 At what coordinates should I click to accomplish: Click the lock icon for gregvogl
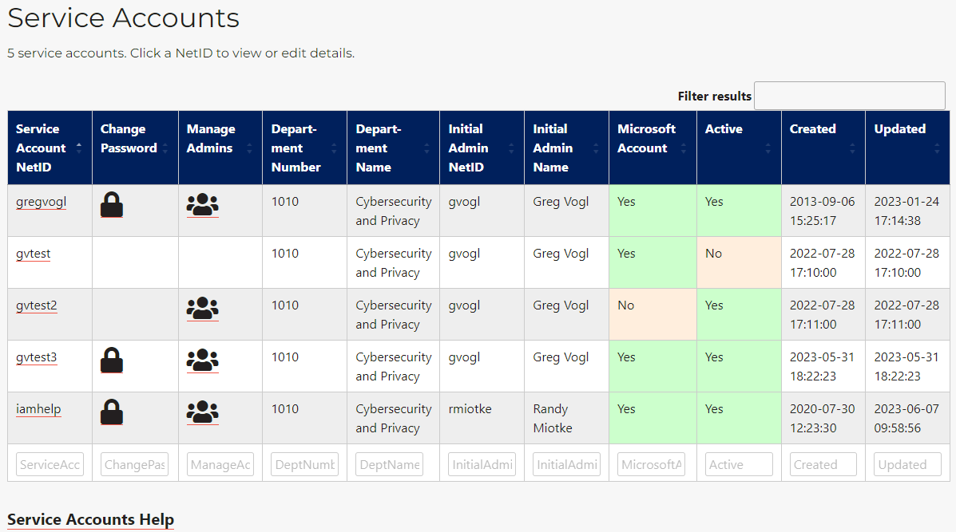coord(112,205)
